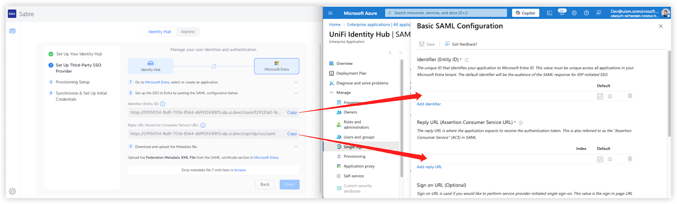The image size is (677, 204).
Task: Click the Copilot button in Azure
Action: pyautogui.click(x=526, y=13)
